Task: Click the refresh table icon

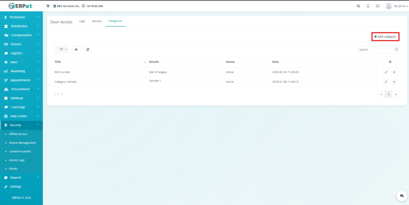Action: pyautogui.click(x=88, y=49)
